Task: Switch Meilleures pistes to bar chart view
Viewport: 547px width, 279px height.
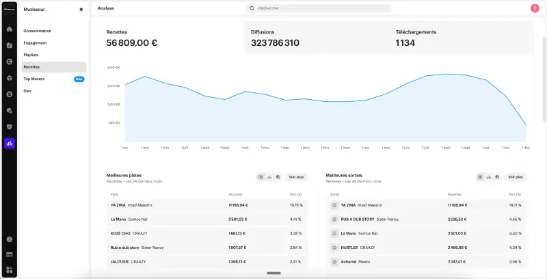Action: (269, 177)
